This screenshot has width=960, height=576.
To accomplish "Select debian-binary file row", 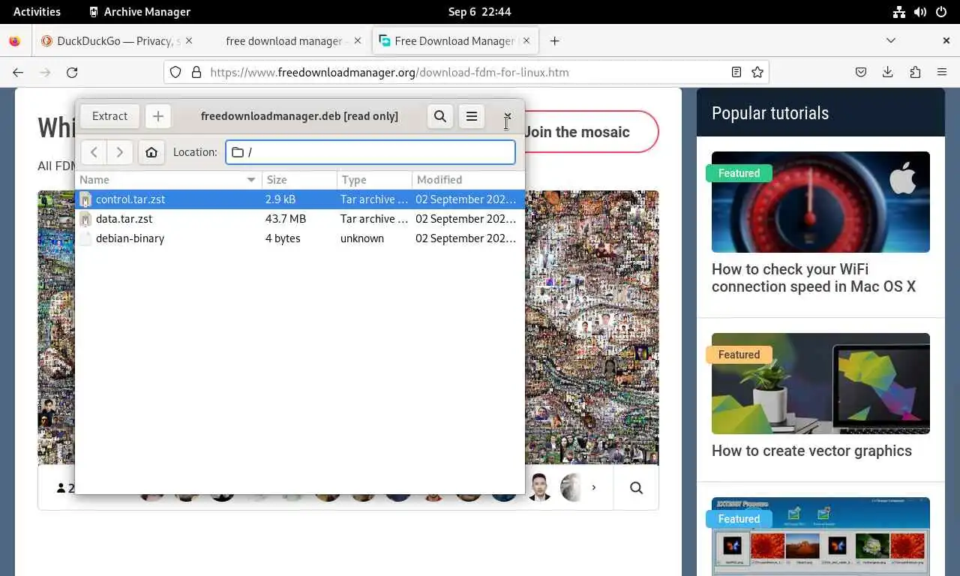I will [300, 238].
